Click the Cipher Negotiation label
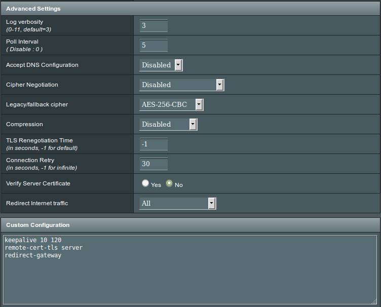Image resolution: width=381 pixels, height=307 pixels. [x=32, y=85]
